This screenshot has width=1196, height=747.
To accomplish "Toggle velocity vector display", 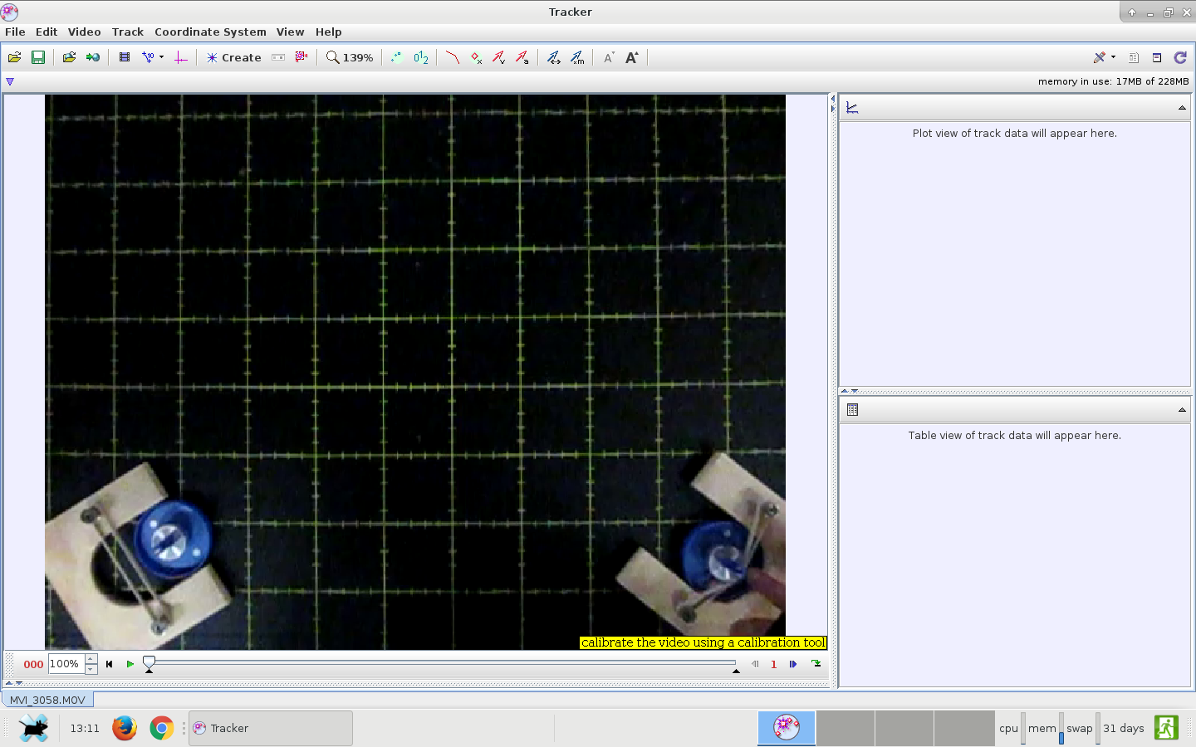I will pyautogui.click(x=498, y=57).
